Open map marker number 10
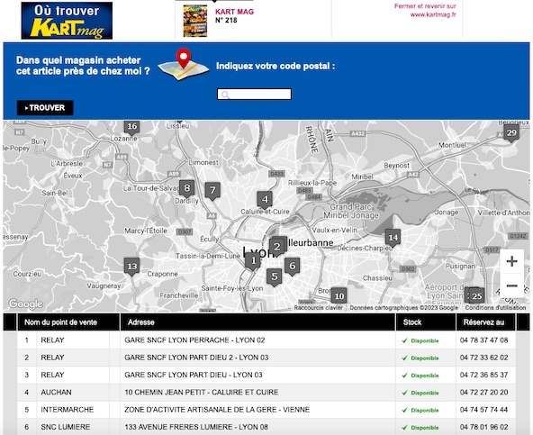Screen dimensions: 533x435 point(339,295)
